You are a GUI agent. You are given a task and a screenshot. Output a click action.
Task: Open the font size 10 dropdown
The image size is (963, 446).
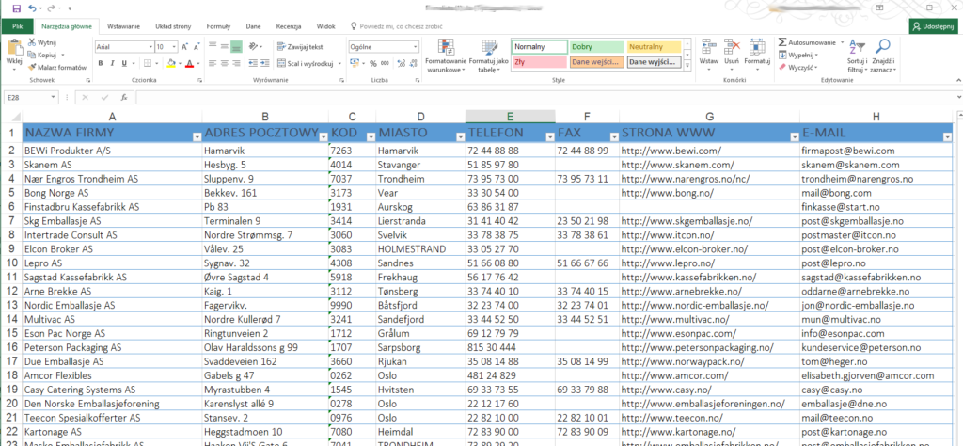[174, 47]
